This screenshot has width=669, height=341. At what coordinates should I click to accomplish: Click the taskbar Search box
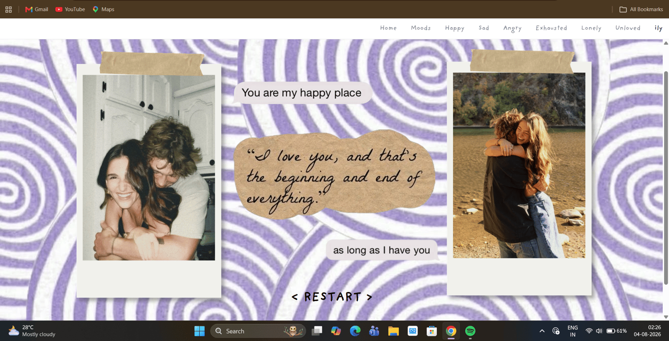coord(258,331)
